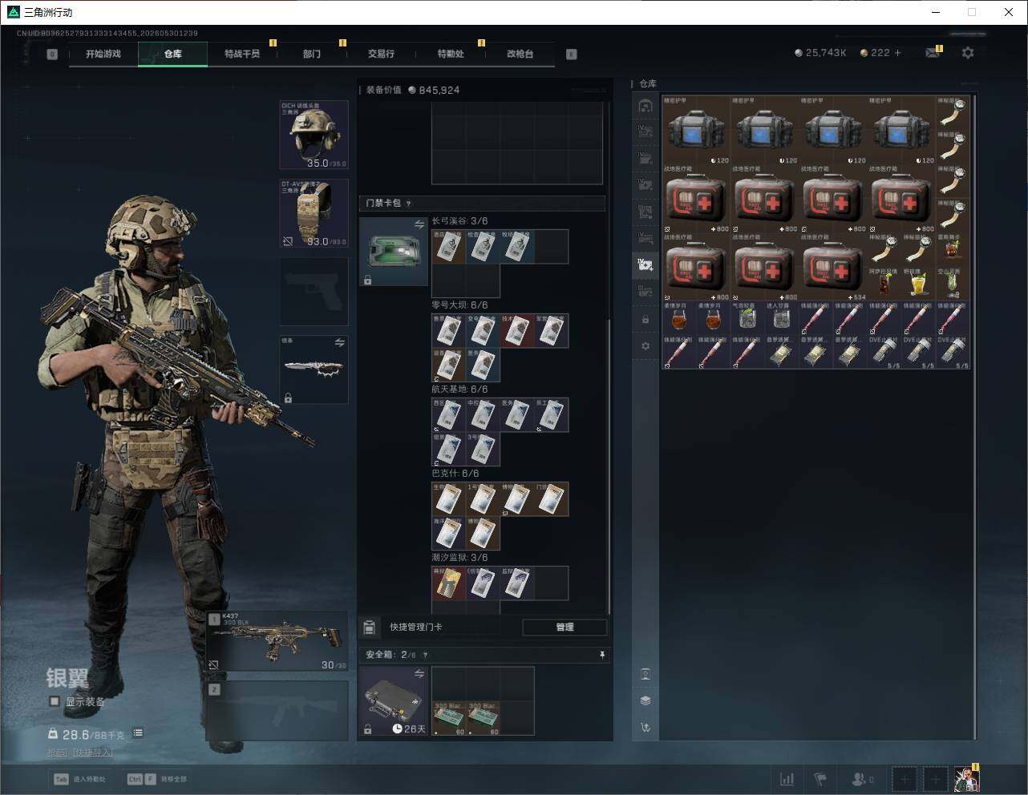Select the melee knife slot
Screen dimensions: 1028x795
coord(314,369)
